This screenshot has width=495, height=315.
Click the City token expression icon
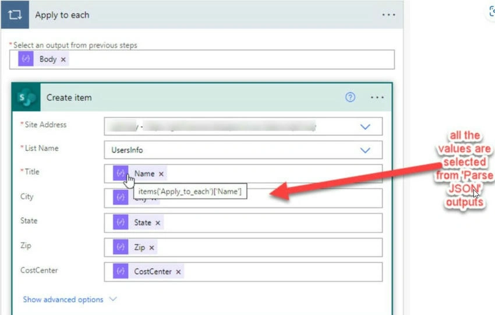121,197
